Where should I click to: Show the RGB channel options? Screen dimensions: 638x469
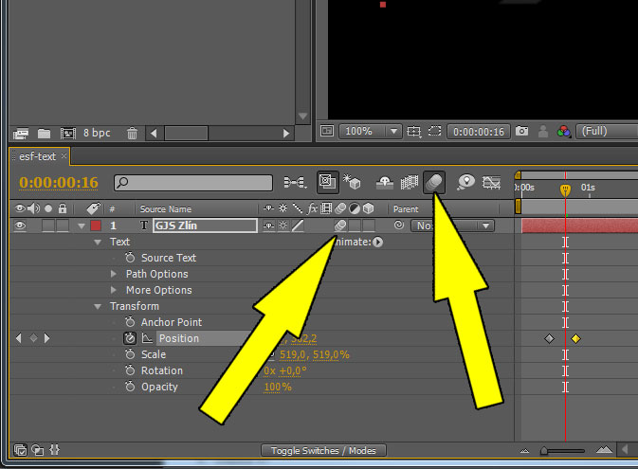pos(563,131)
